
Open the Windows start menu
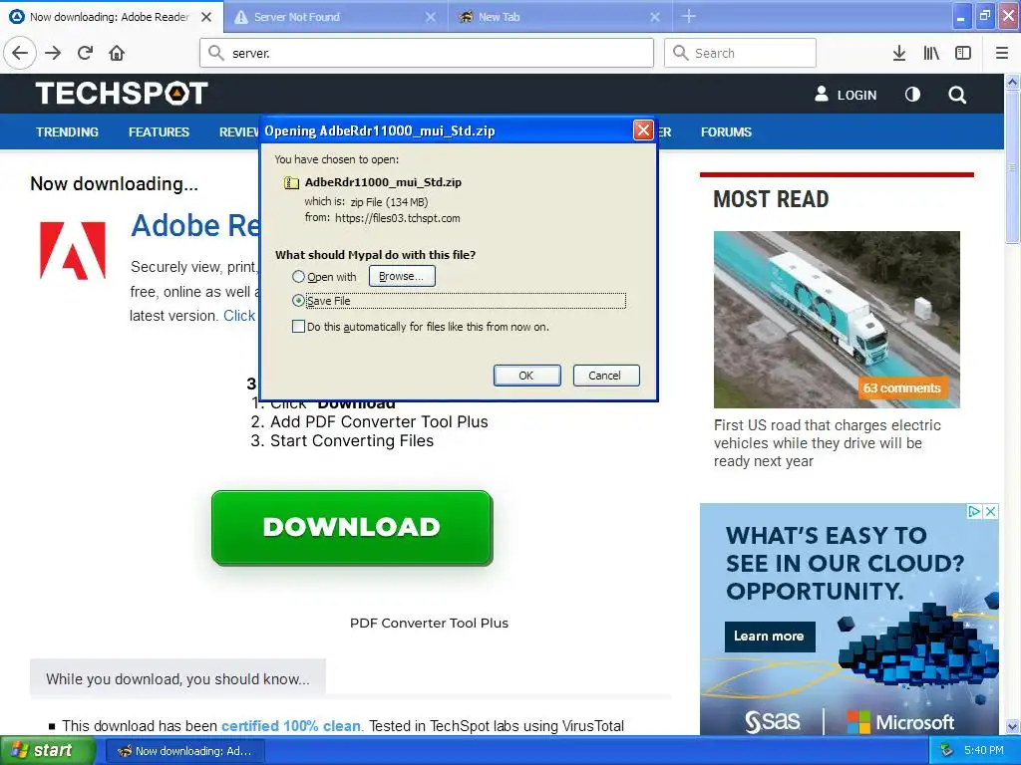tap(48, 750)
